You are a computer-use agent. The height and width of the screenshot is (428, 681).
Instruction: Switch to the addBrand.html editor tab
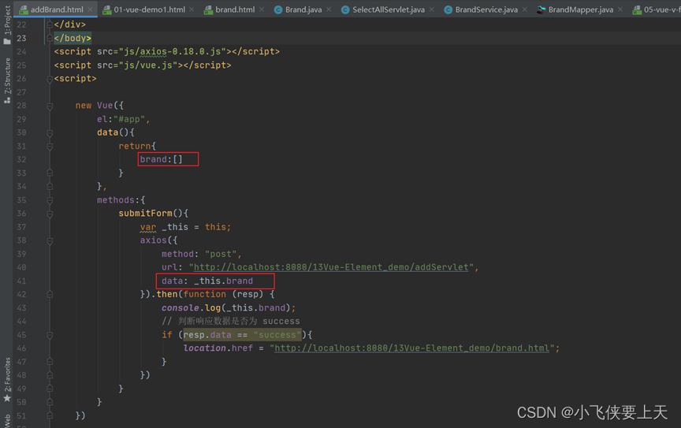[x=57, y=9]
